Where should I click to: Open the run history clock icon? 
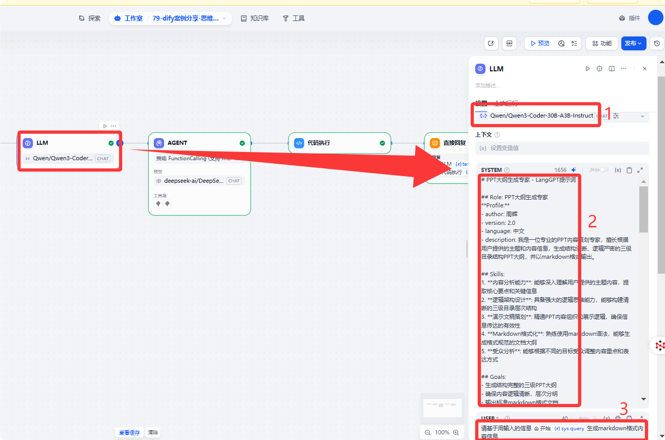(x=562, y=44)
